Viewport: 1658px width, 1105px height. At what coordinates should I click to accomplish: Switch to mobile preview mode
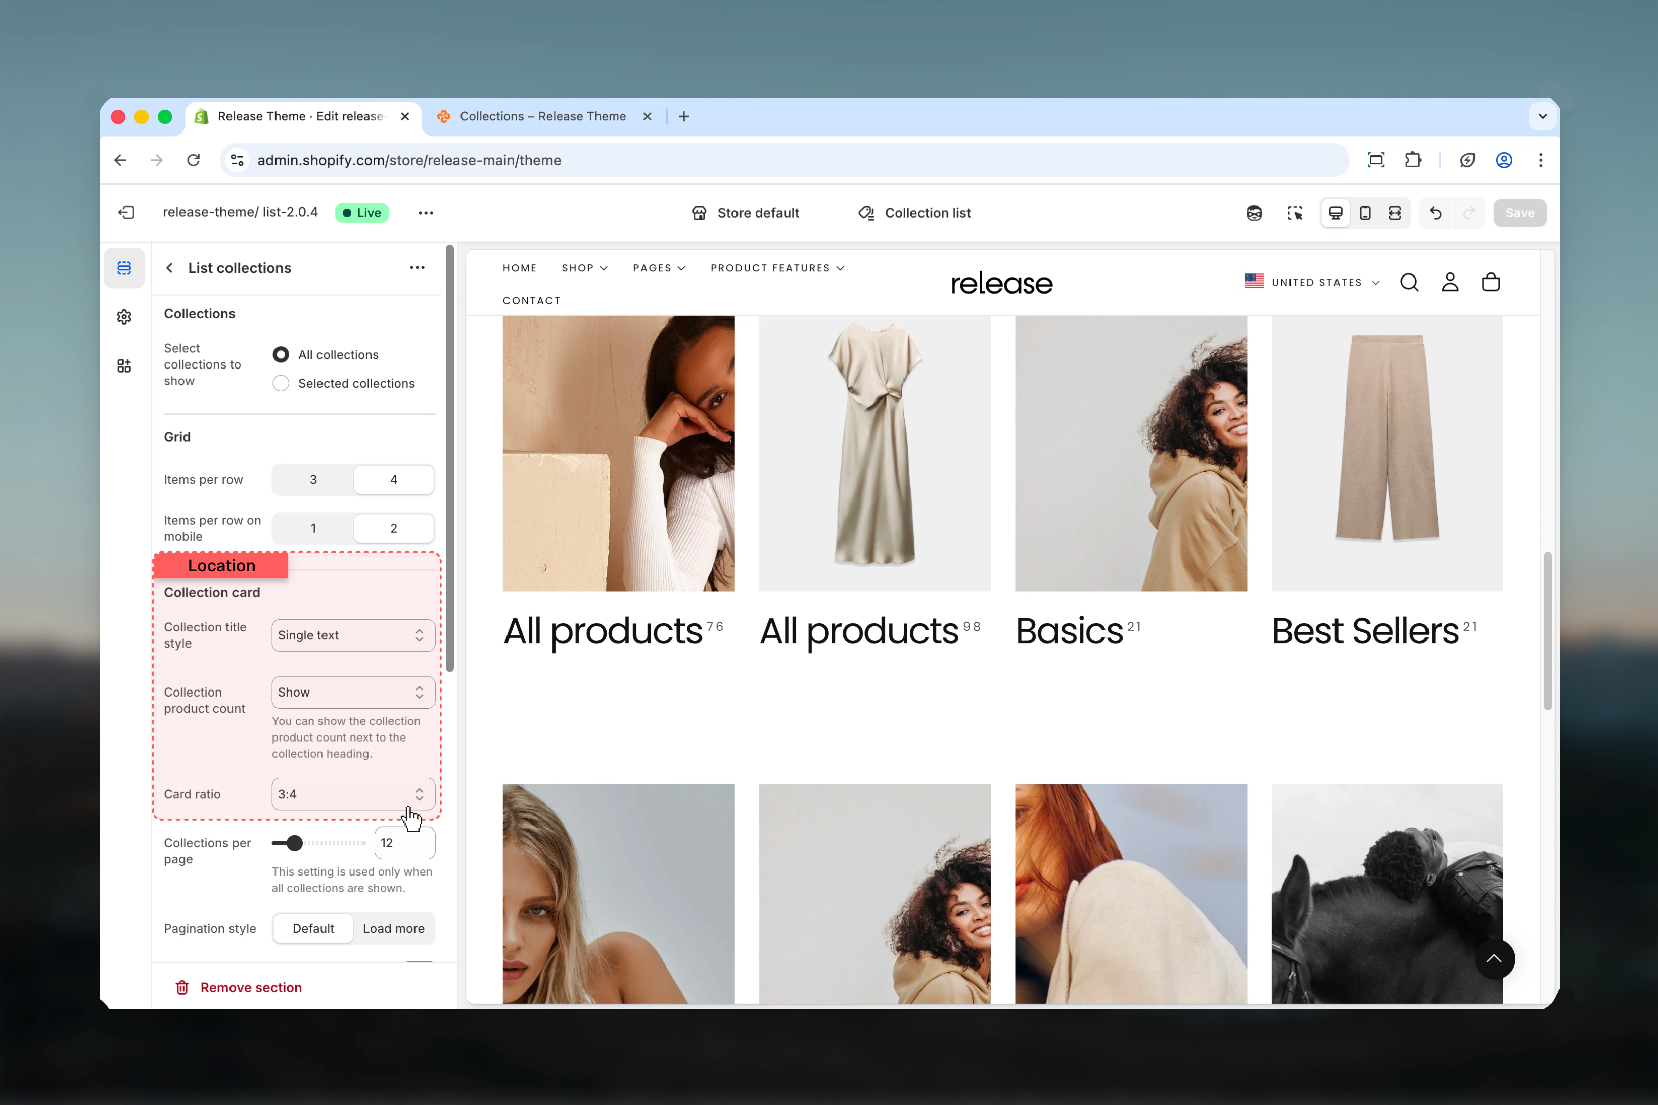click(x=1365, y=213)
